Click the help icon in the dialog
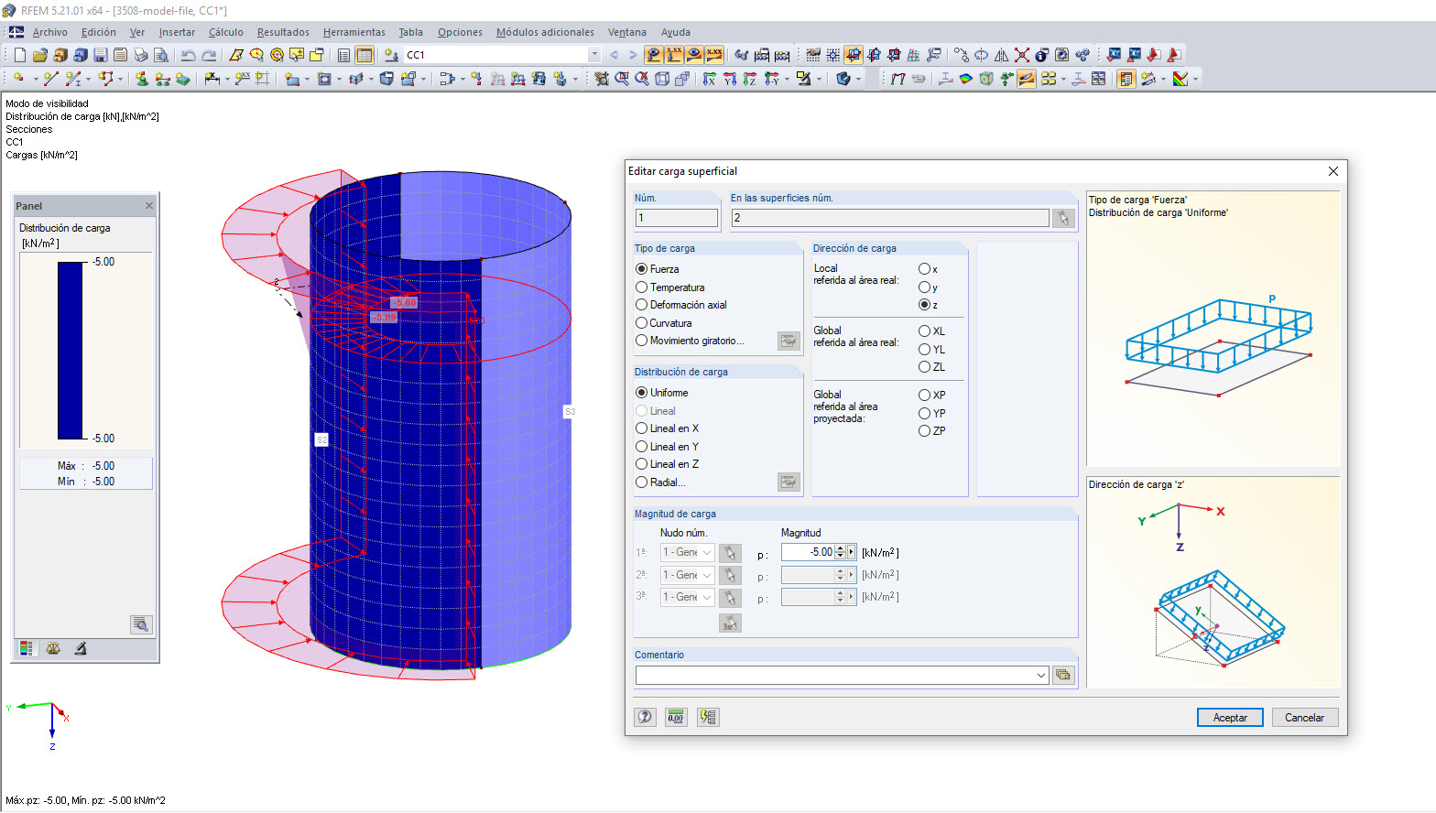Viewport: 1436px width, 813px height. click(x=646, y=717)
